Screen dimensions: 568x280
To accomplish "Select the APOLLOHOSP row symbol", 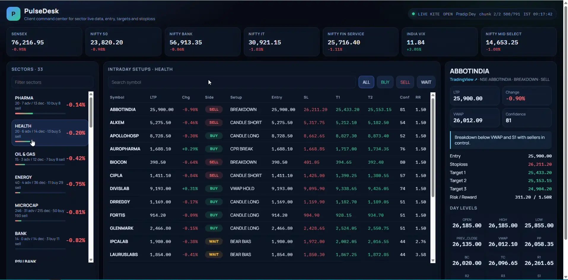I will (124, 136).
